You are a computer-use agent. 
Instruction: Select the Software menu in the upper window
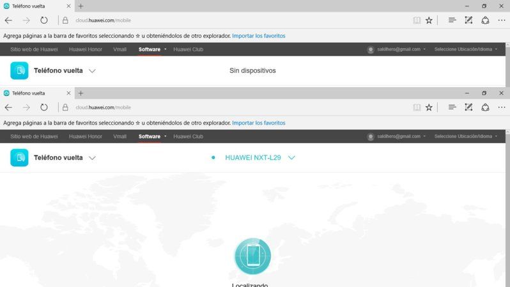[150, 49]
